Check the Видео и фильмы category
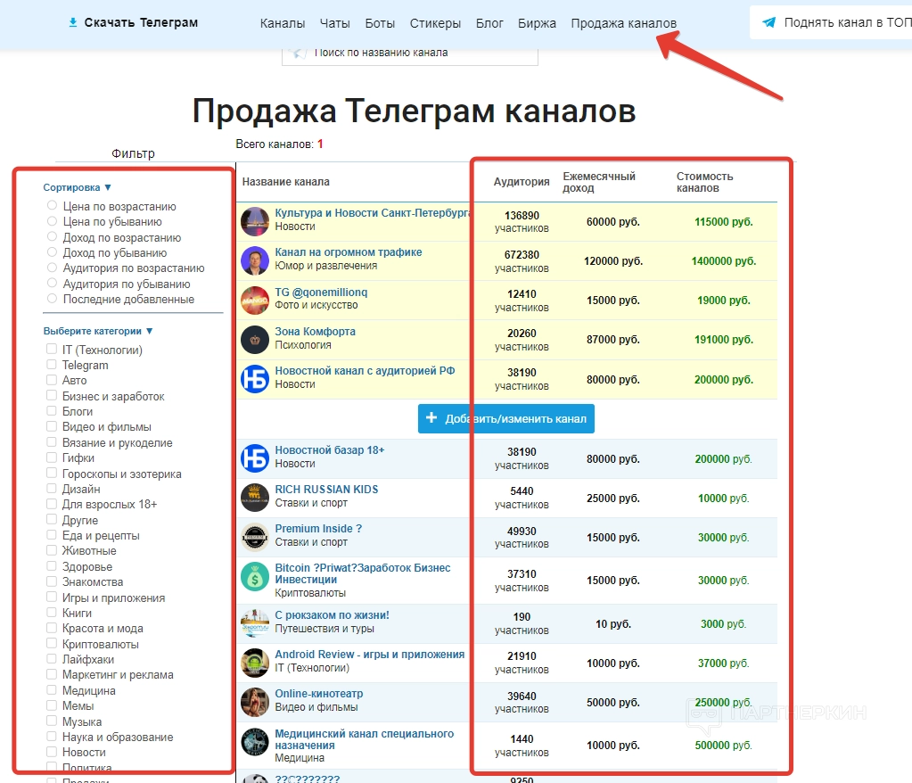The width and height of the screenshot is (912, 783). (x=51, y=425)
